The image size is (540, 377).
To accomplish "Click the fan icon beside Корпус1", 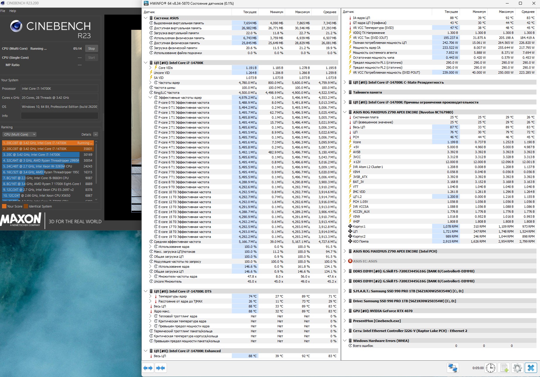I will (350, 226).
